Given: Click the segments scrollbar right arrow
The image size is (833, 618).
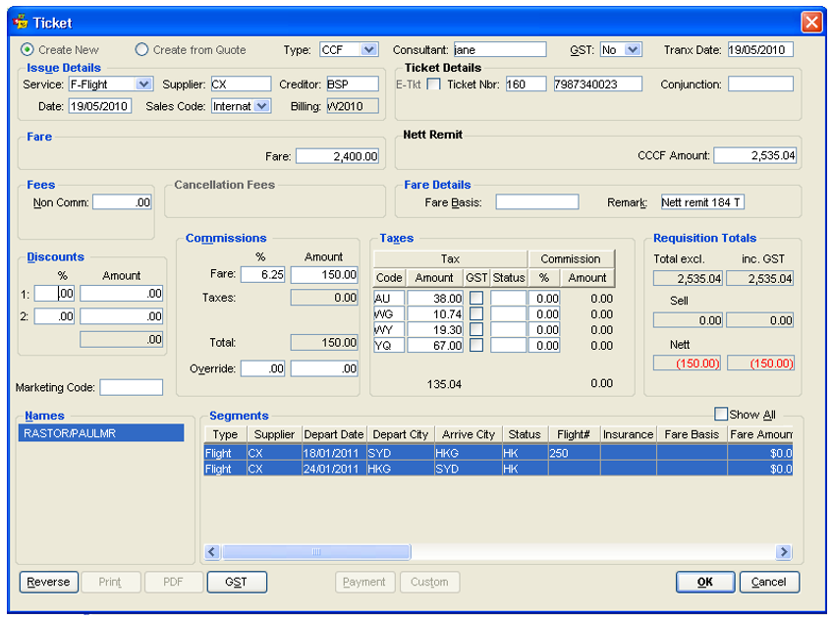Looking at the screenshot, I should [x=784, y=551].
